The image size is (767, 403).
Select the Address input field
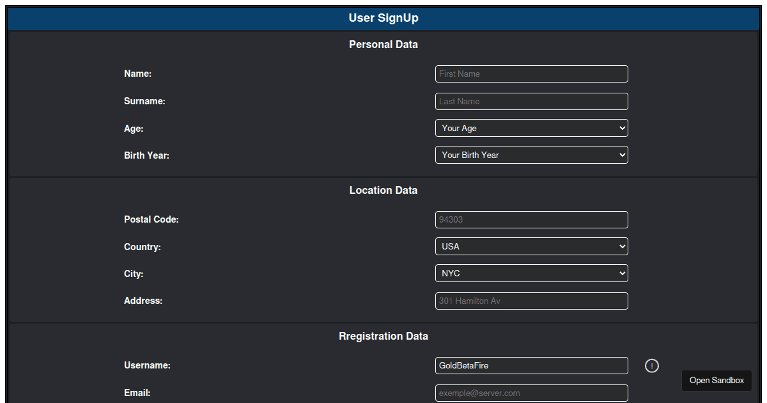(532, 301)
